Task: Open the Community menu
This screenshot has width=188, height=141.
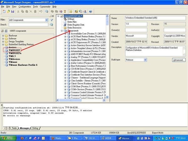Action: coord(45,7)
